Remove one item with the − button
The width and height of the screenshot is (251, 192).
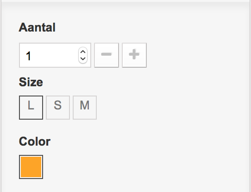tap(107, 55)
